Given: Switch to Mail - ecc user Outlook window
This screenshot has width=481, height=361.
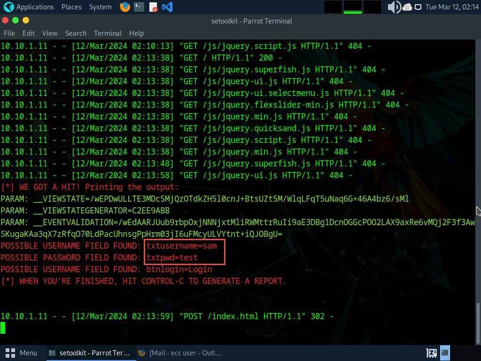Looking at the screenshot, I should (180, 353).
